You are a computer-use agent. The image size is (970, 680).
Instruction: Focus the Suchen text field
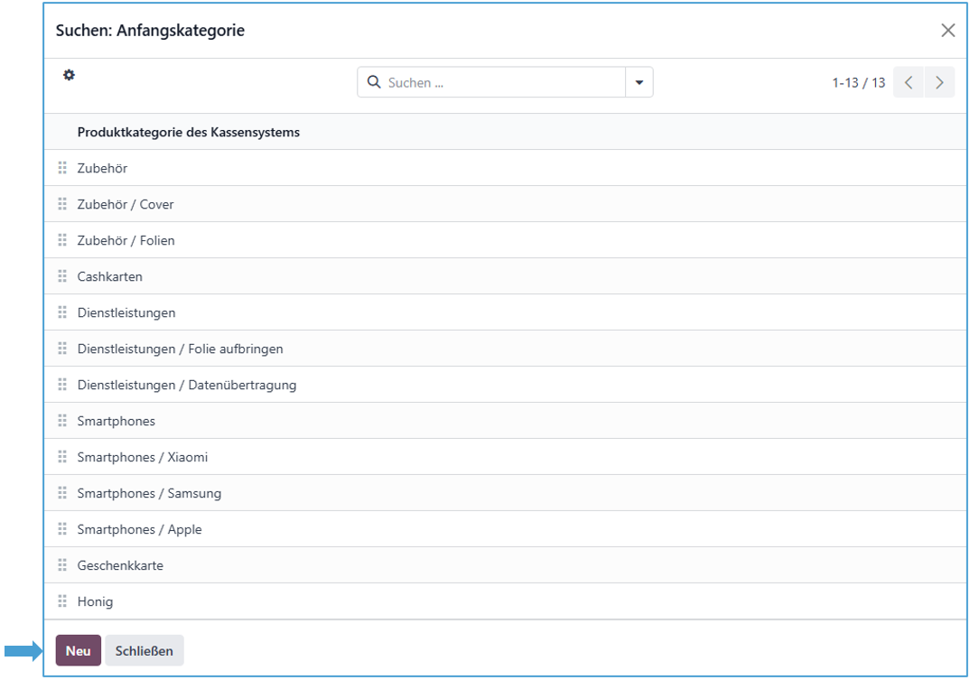(501, 82)
